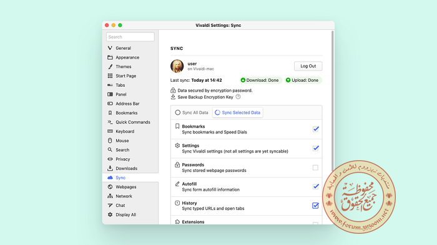Click the Privacy eye icon
Image resolution: width=437 pixels, height=245 pixels.
pos(110,159)
